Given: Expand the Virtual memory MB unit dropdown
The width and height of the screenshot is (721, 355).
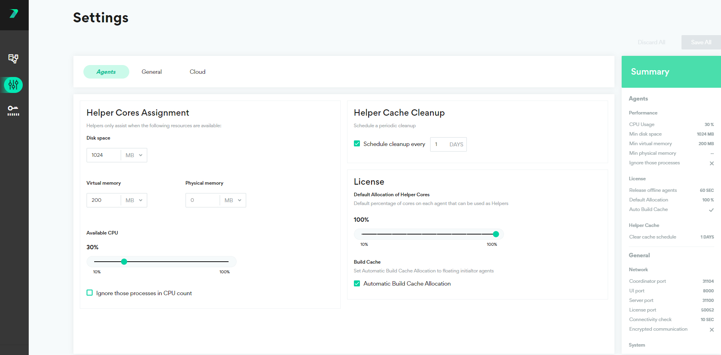Looking at the screenshot, I should pyautogui.click(x=134, y=200).
